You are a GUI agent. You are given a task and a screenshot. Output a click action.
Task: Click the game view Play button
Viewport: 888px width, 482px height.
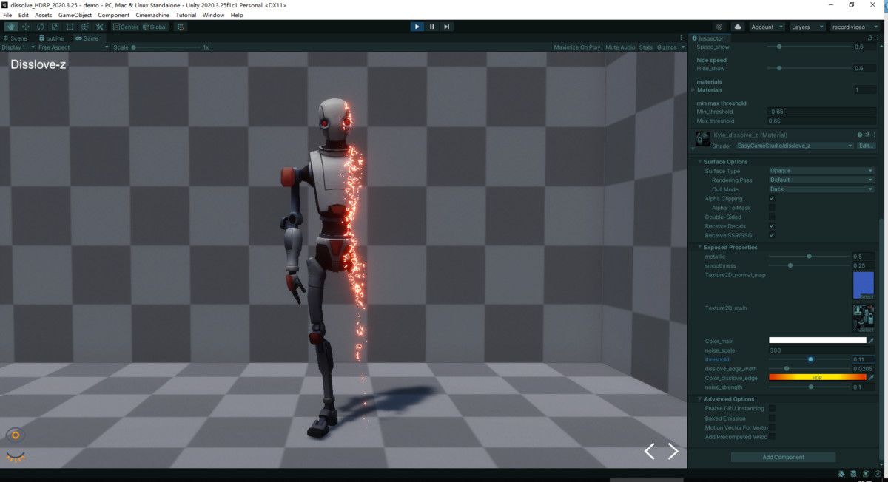417,26
